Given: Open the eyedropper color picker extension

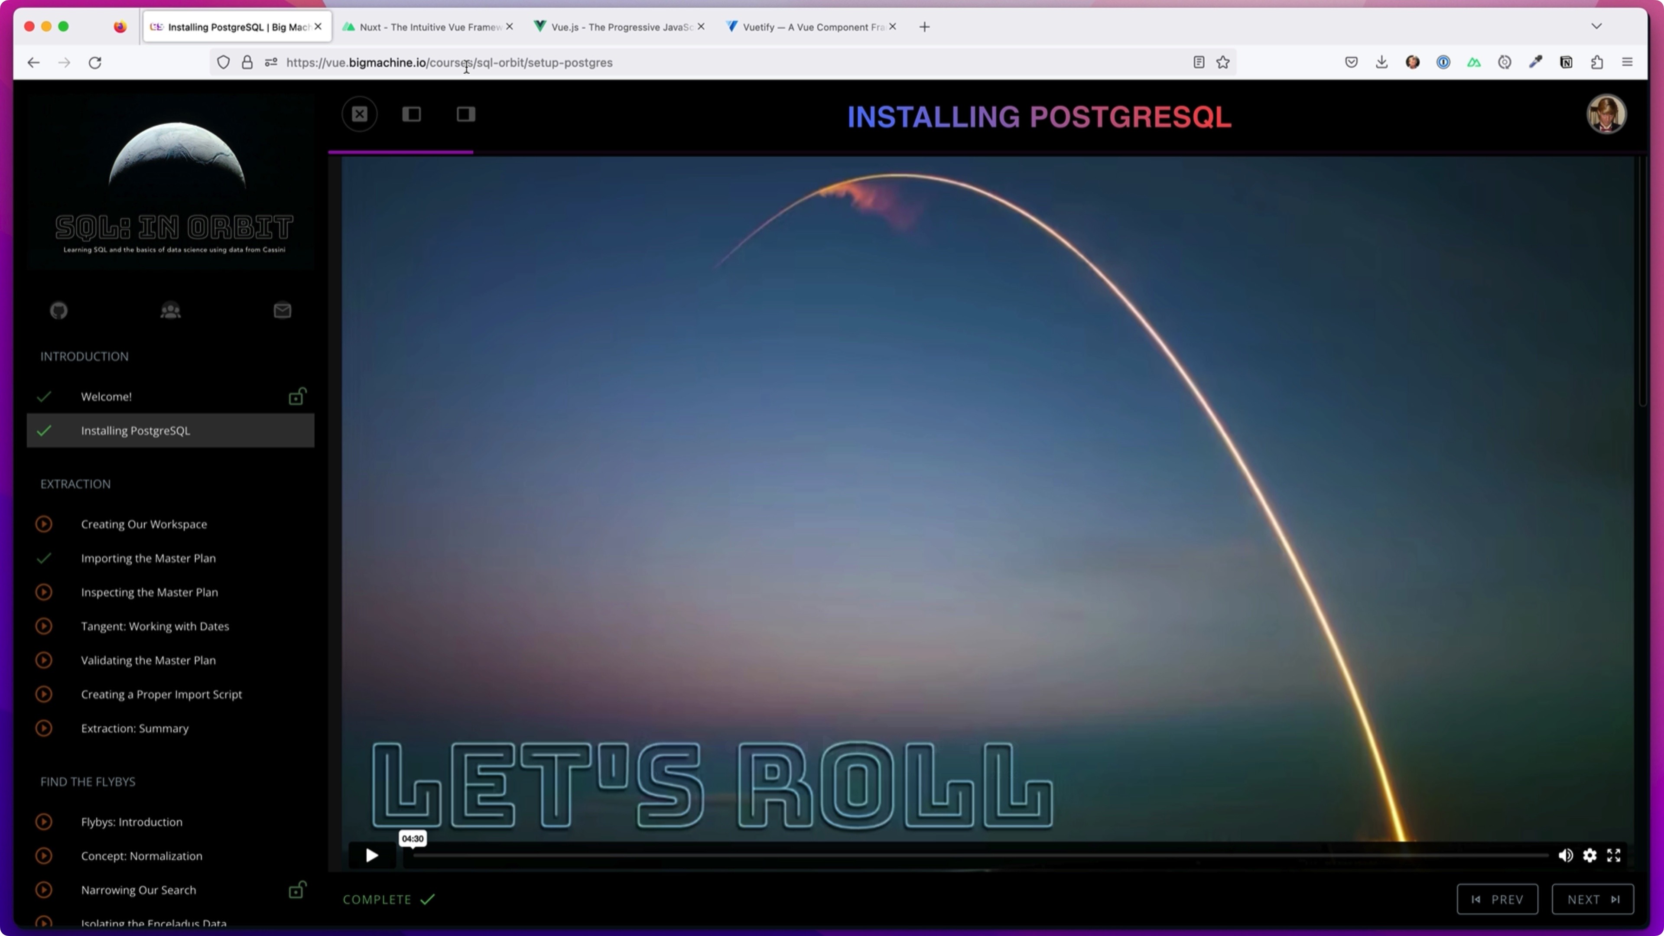Looking at the screenshot, I should [1535, 63].
